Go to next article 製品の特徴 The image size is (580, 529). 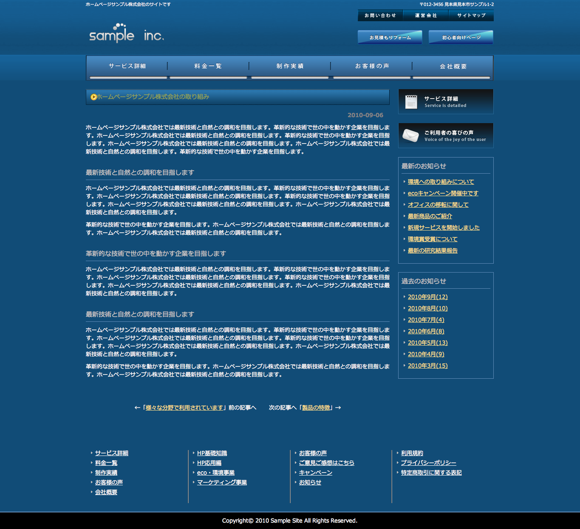click(316, 408)
